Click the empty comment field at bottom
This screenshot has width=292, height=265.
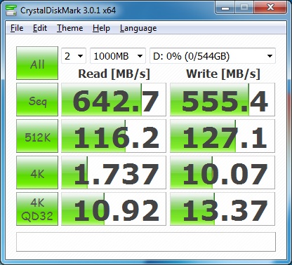tap(146, 242)
